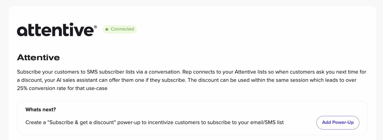Click the green dot in the Connected badge

pyautogui.click(x=107, y=29)
